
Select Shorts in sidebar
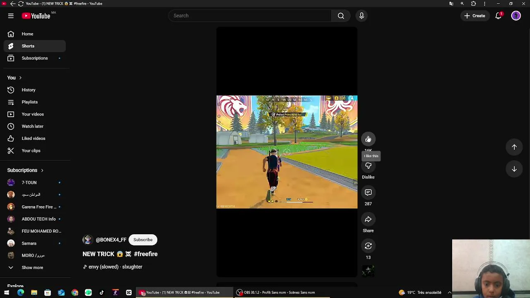pyautogui.click(x=35, y=46)
